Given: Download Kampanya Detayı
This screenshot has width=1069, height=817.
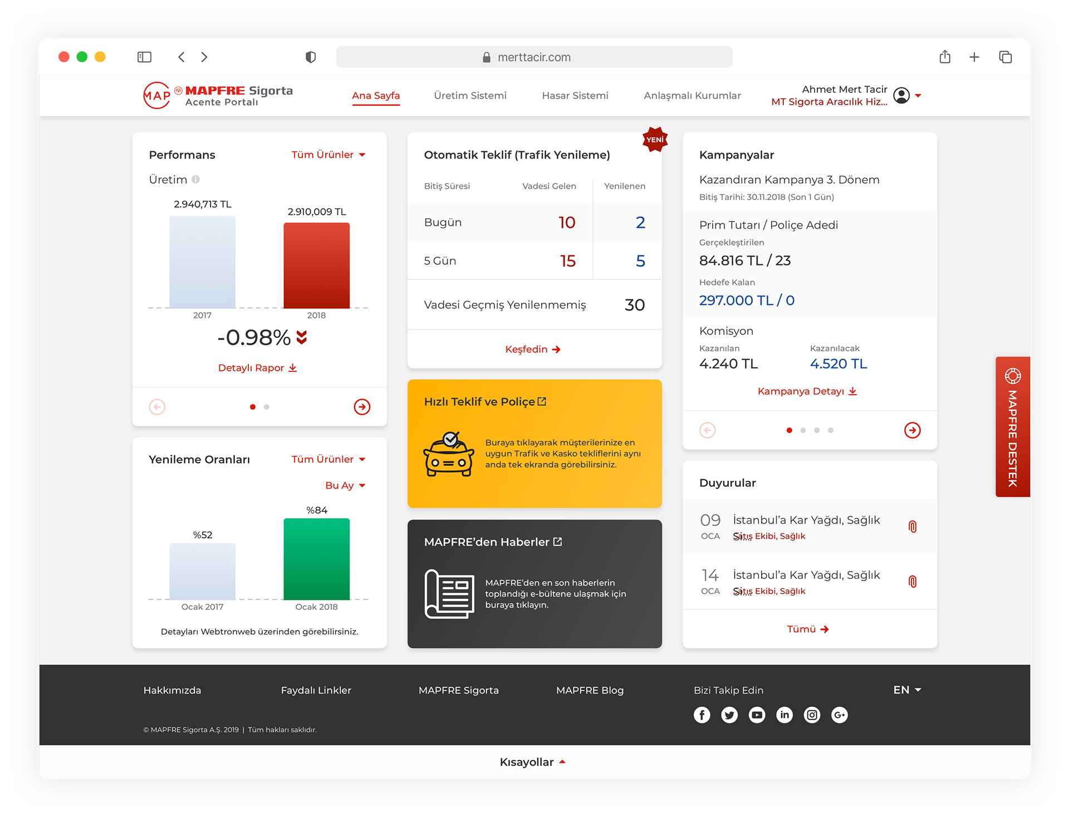Looking at the screenshot, I should (807, 391).
